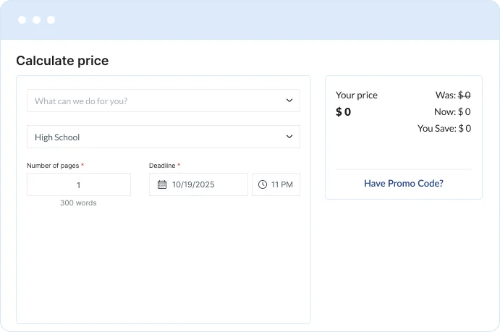This screenshot has height=332, width=500.
Task: Click the chevron arrow on the High School dropdown
Action: tap(289, 137)
